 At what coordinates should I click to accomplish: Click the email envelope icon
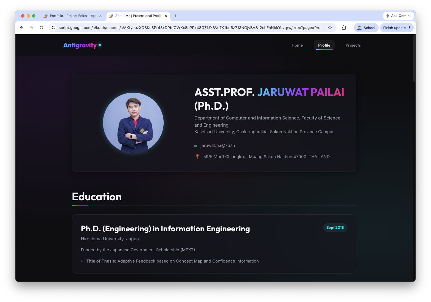(196, 146)
